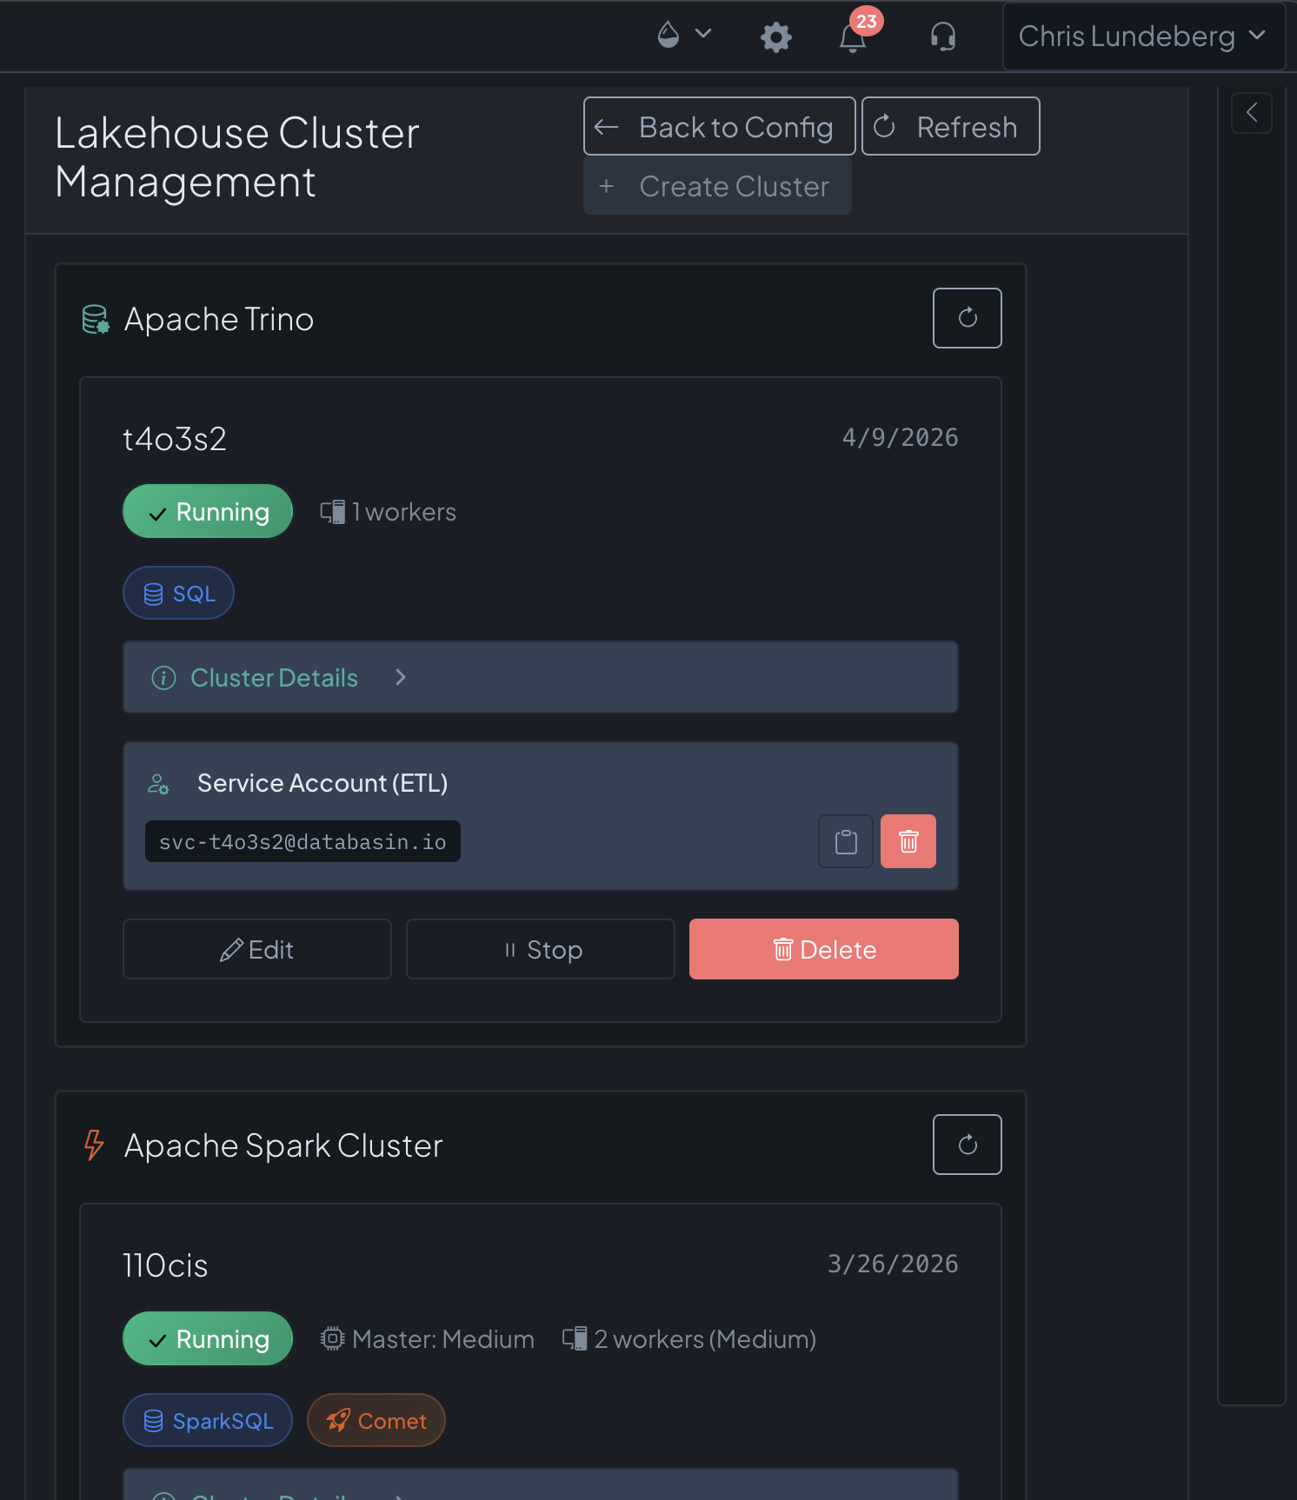This screenshot has height=1500, width=1297.
Task: Open the theme droplet dropdown
Action: pos(684,36)
